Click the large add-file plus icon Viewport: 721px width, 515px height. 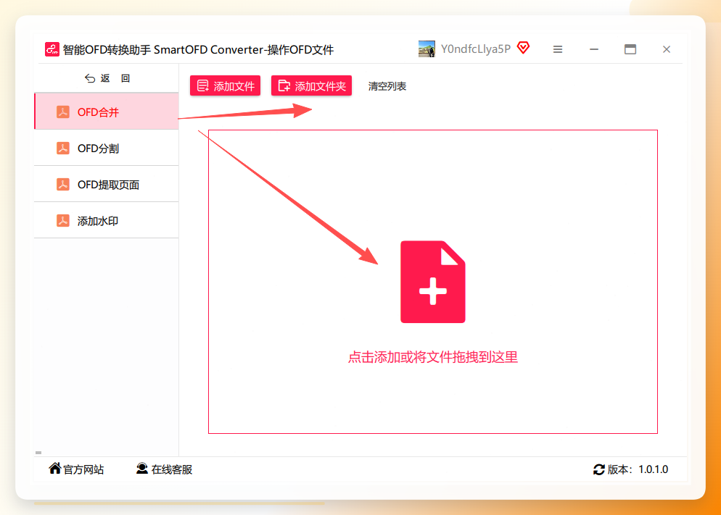(x=433, y=282)
